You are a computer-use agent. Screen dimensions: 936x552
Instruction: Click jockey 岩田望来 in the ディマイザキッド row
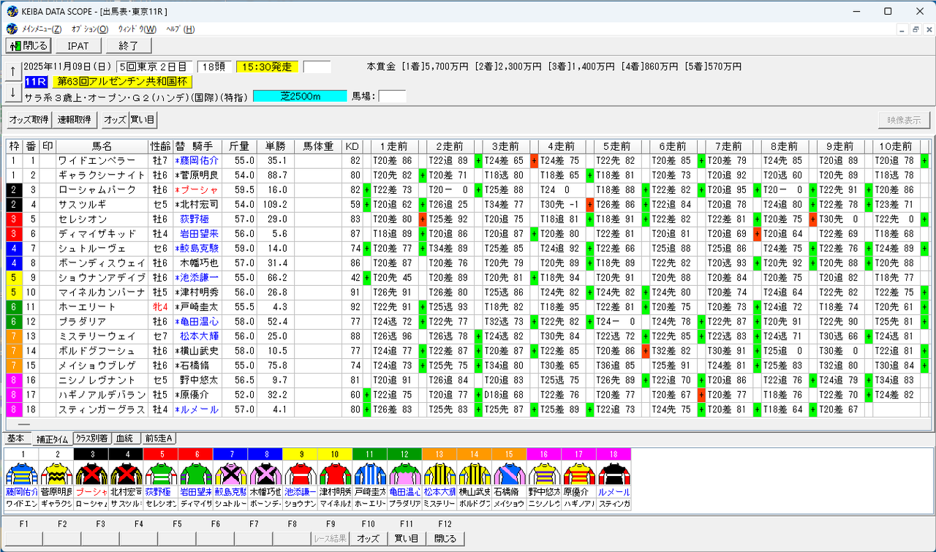(199, 234)
